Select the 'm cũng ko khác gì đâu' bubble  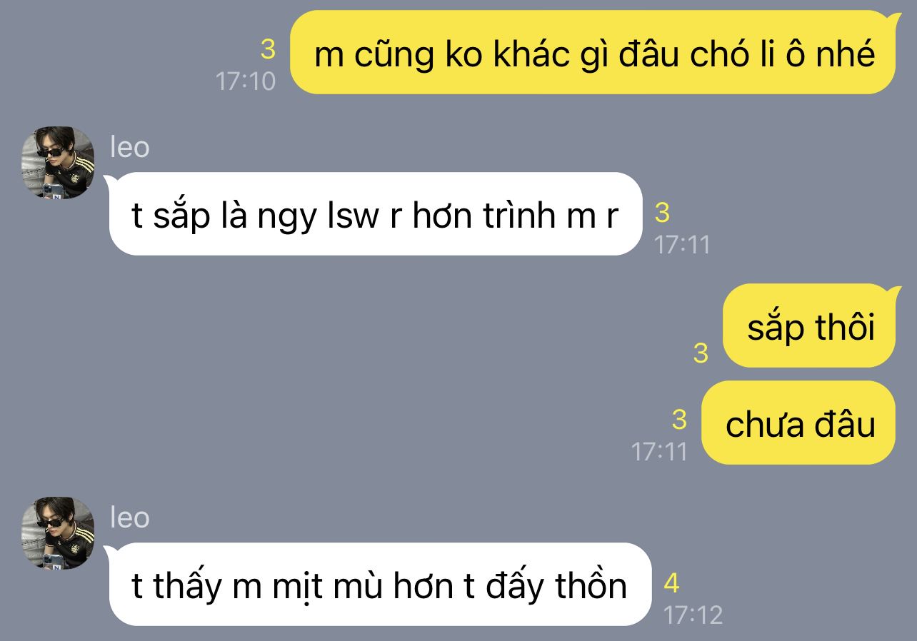click(593, 53)
